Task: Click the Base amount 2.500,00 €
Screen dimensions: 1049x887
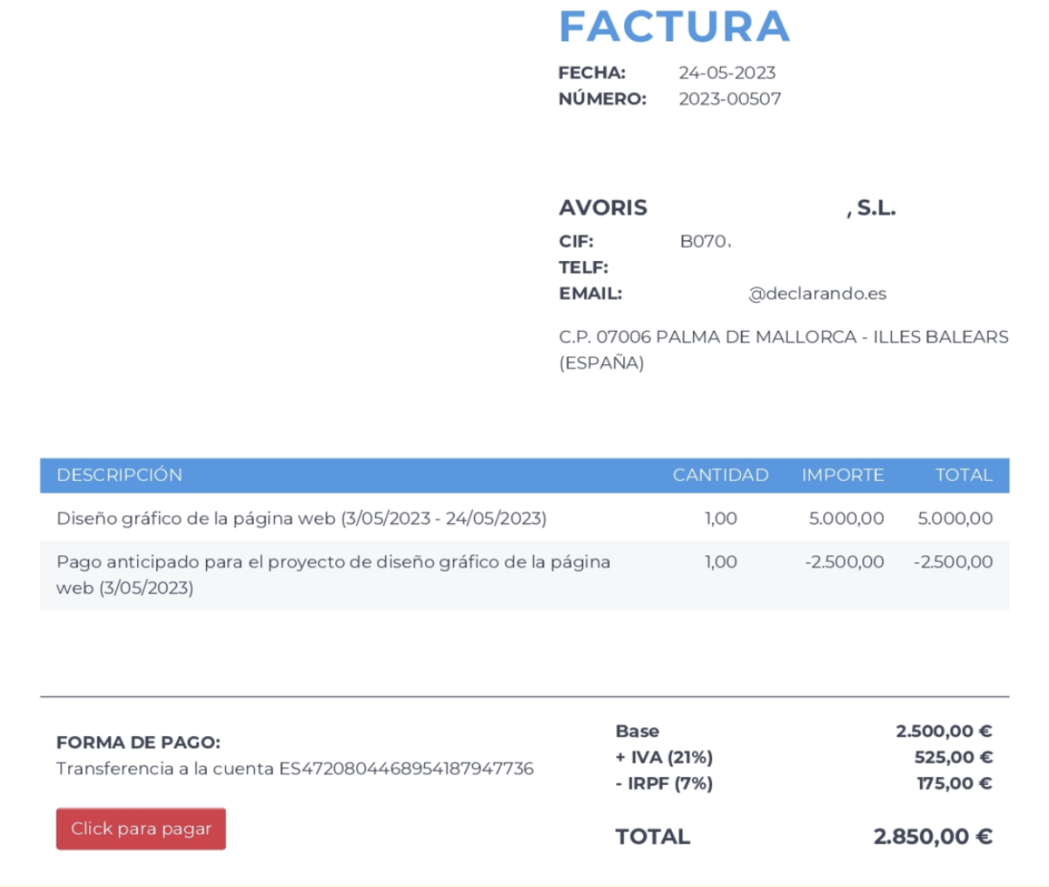Action: coord(943,731)
